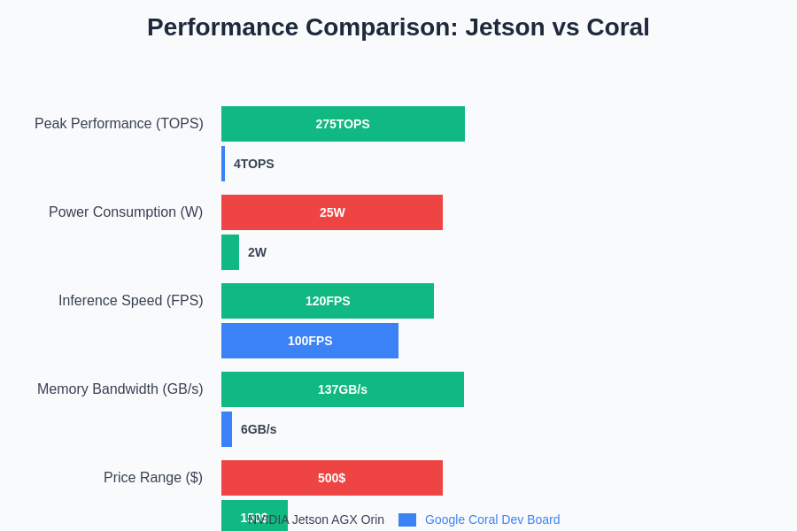
Task: Click the chart title about Jetson vs Coral
Action: click(398, 27)
